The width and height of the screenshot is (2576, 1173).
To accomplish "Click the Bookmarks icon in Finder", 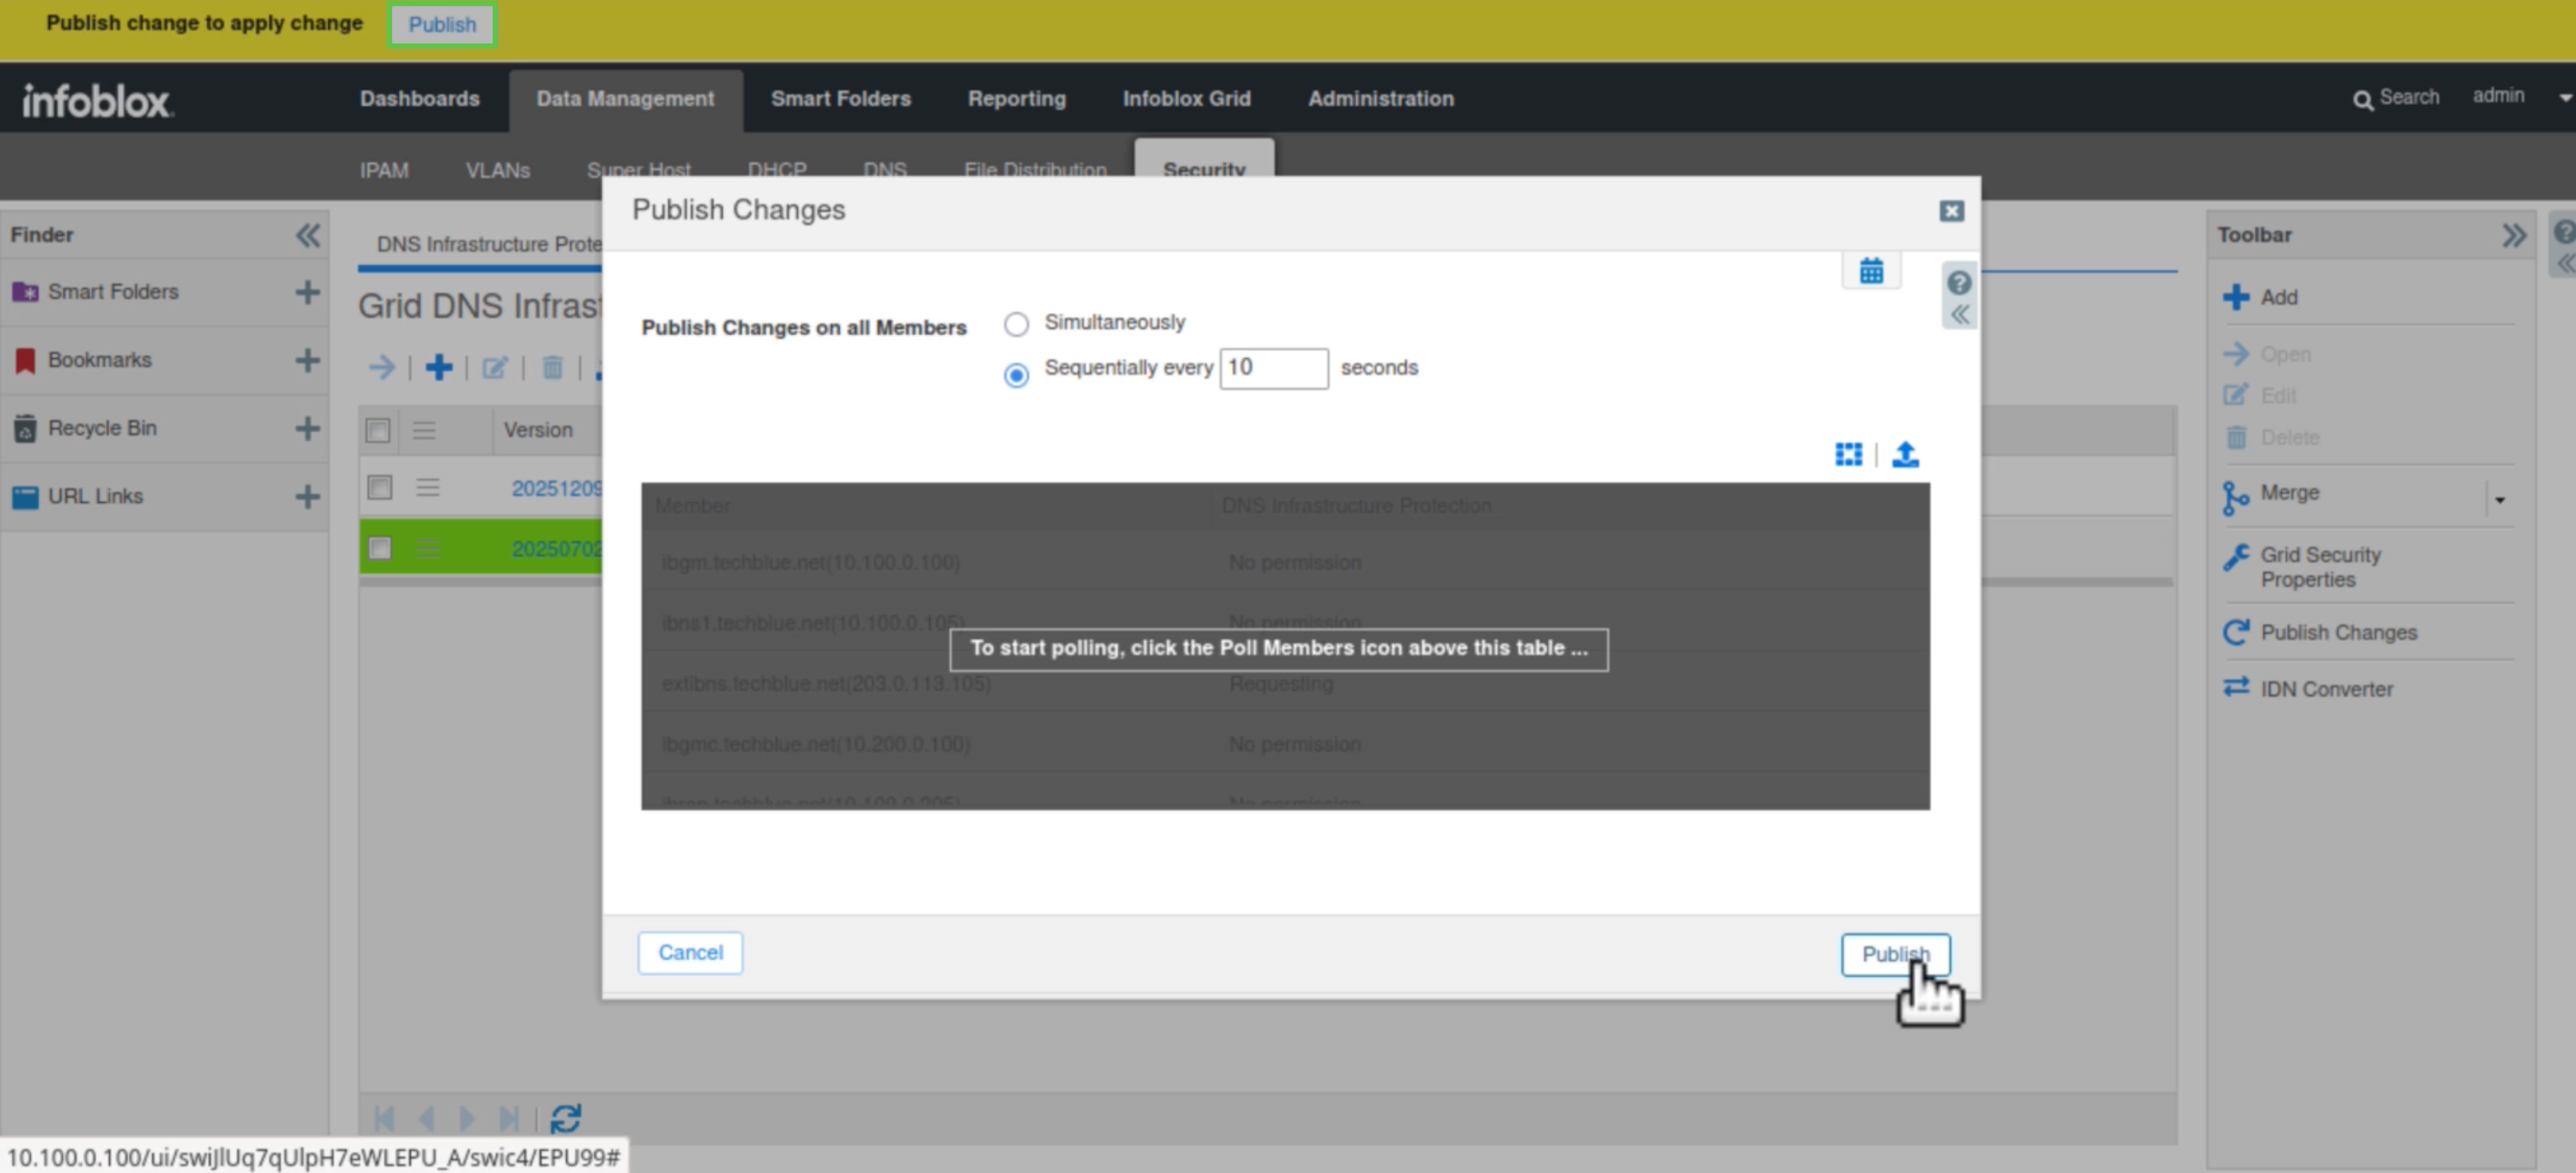I will [25, 360].
